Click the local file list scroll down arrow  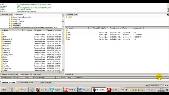tap(63, 70)
